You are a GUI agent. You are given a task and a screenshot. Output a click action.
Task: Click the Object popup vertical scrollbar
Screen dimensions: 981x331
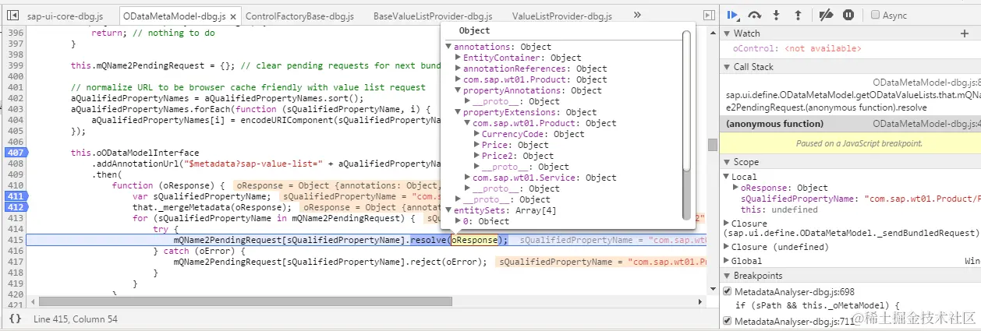coord(687,101)
